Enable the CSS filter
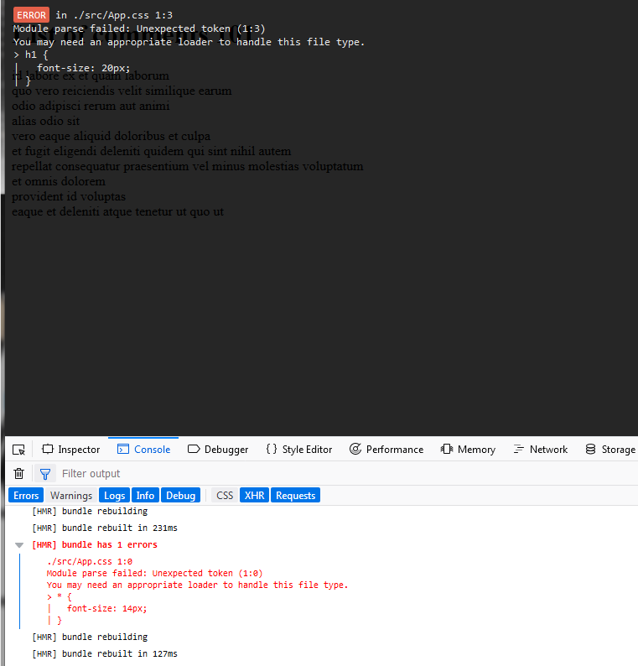This screenshot has height=666, width=638. coord(225,495)
